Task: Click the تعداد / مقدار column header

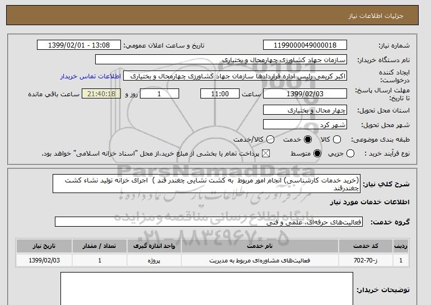Action: 100,246
